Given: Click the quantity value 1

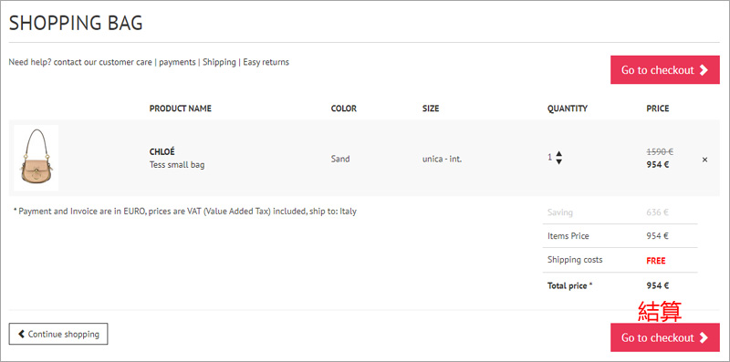Looking at the screenshot, I should click(x=550, y=157).
